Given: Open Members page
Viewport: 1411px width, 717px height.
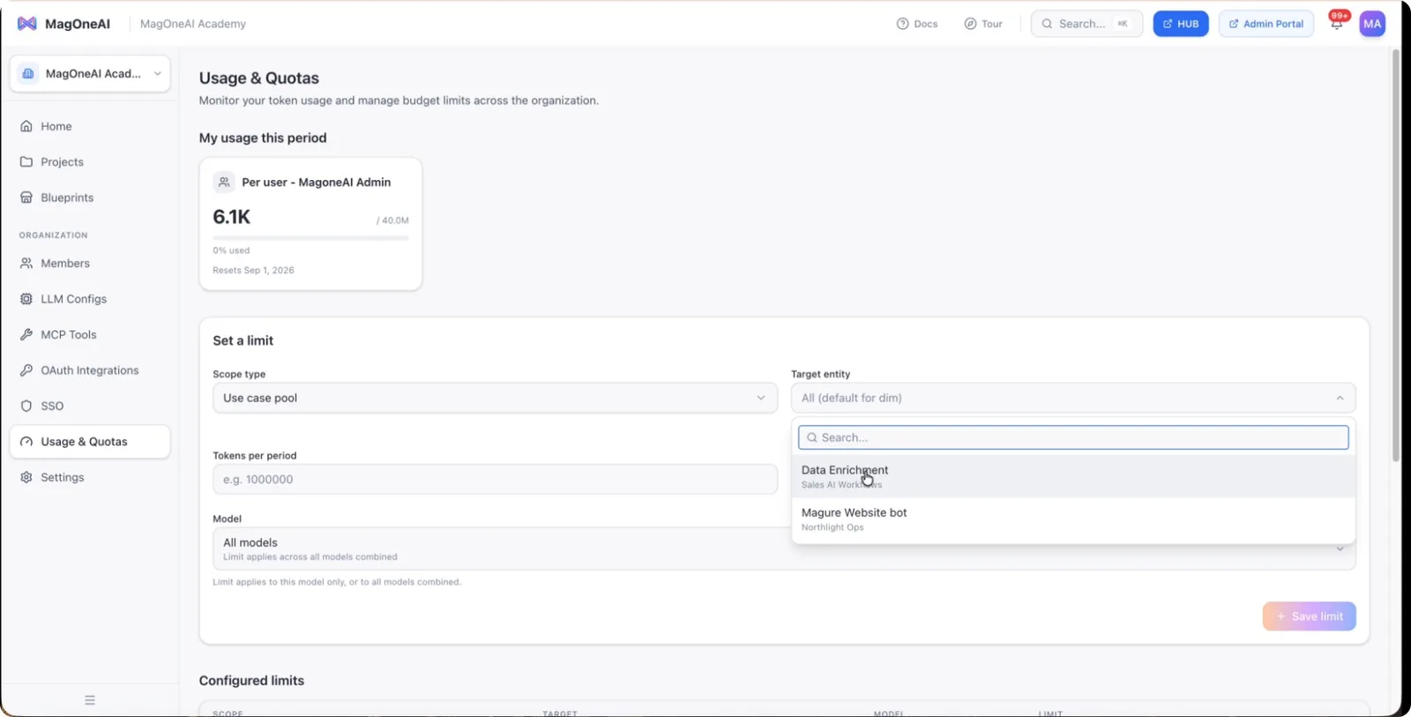Looking at the screenshot, I should pyautogui.click(x=90, y=264).
